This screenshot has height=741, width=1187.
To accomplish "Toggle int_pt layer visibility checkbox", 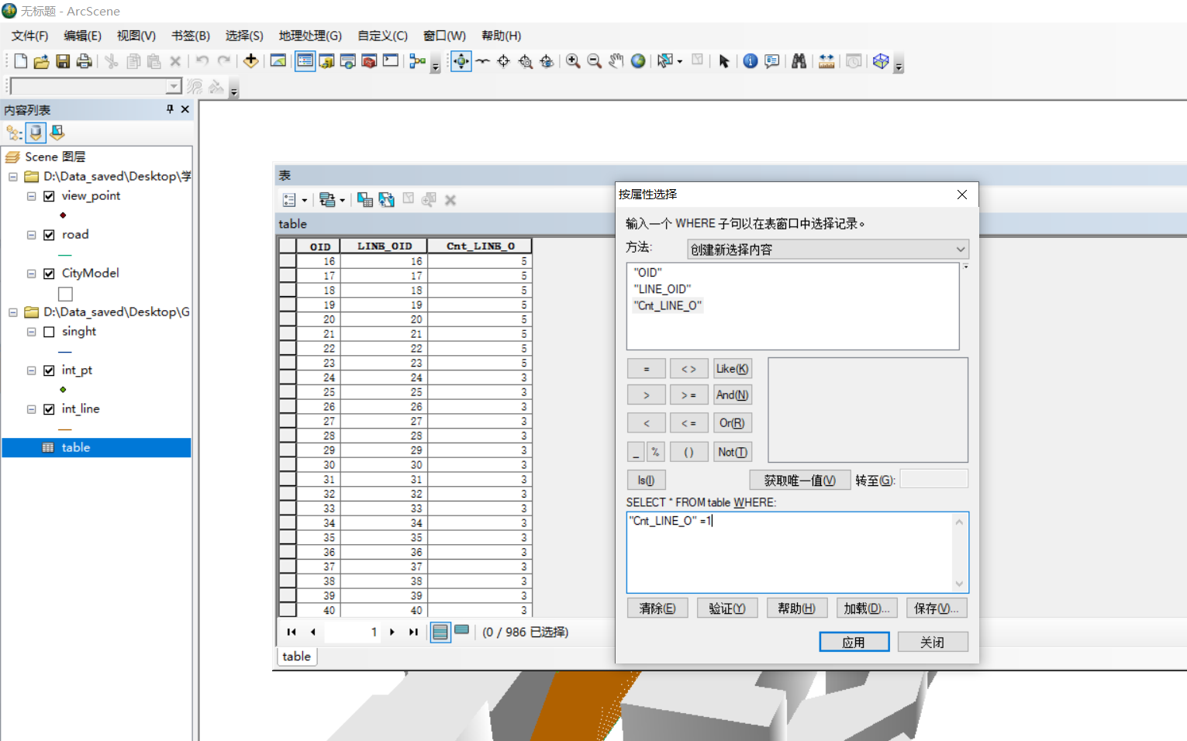I will pyautogui.click(x=49, y=370).
